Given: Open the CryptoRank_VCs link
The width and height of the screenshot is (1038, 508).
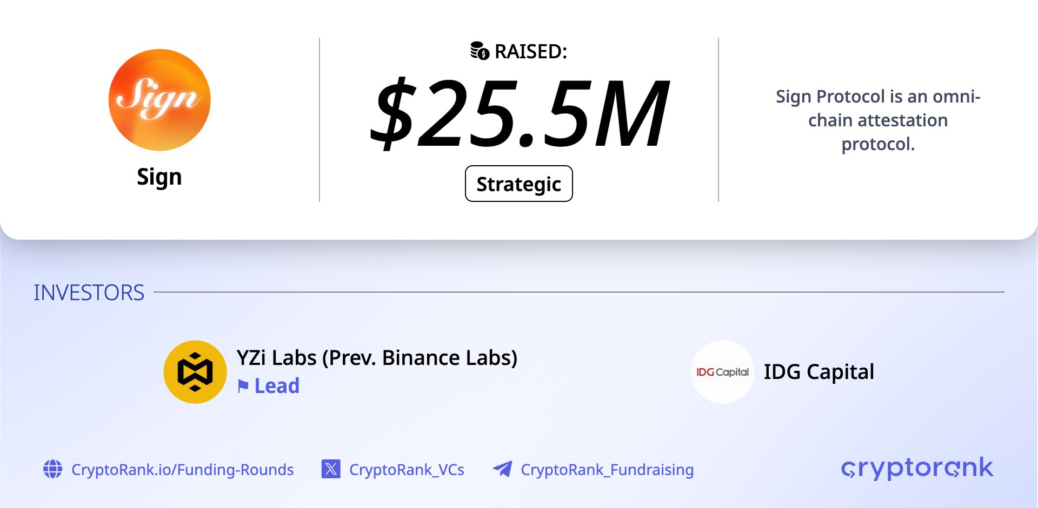Looking at the screenshot, I should click(x=407, y=470).
